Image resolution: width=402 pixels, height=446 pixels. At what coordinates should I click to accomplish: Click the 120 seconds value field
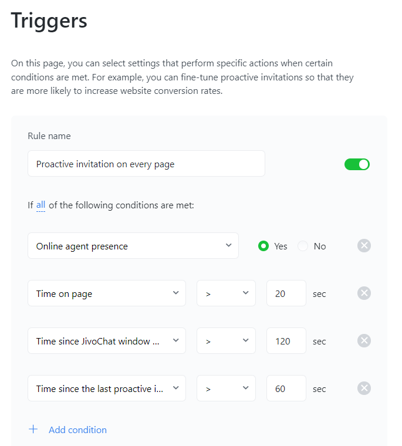286,341
